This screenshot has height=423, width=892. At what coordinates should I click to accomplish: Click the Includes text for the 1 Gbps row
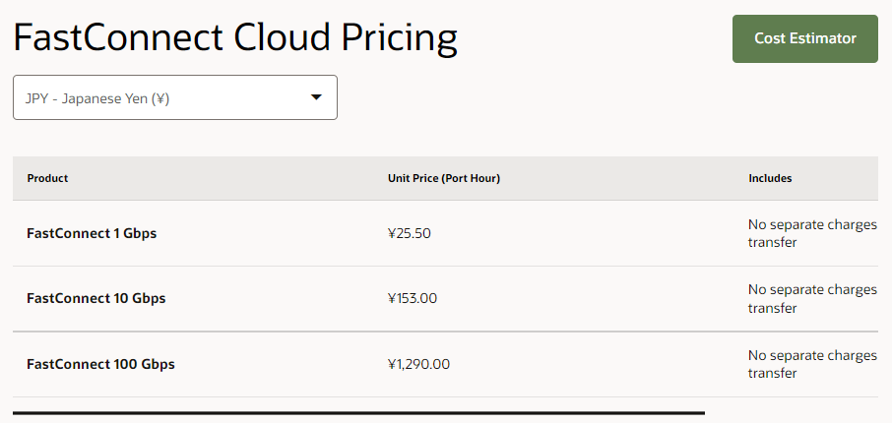[811, 233]
